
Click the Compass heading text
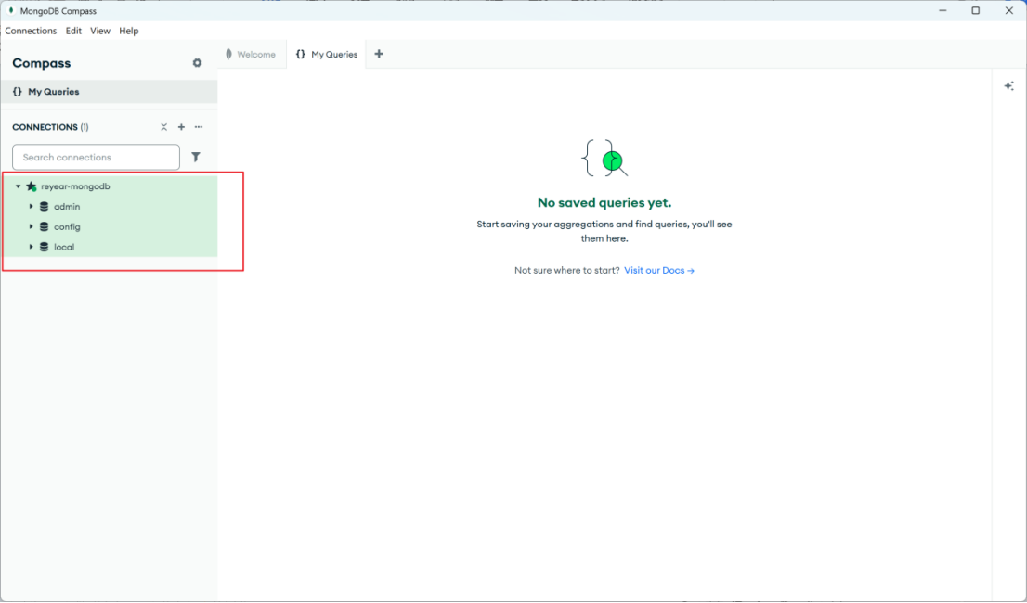[41, 63]
